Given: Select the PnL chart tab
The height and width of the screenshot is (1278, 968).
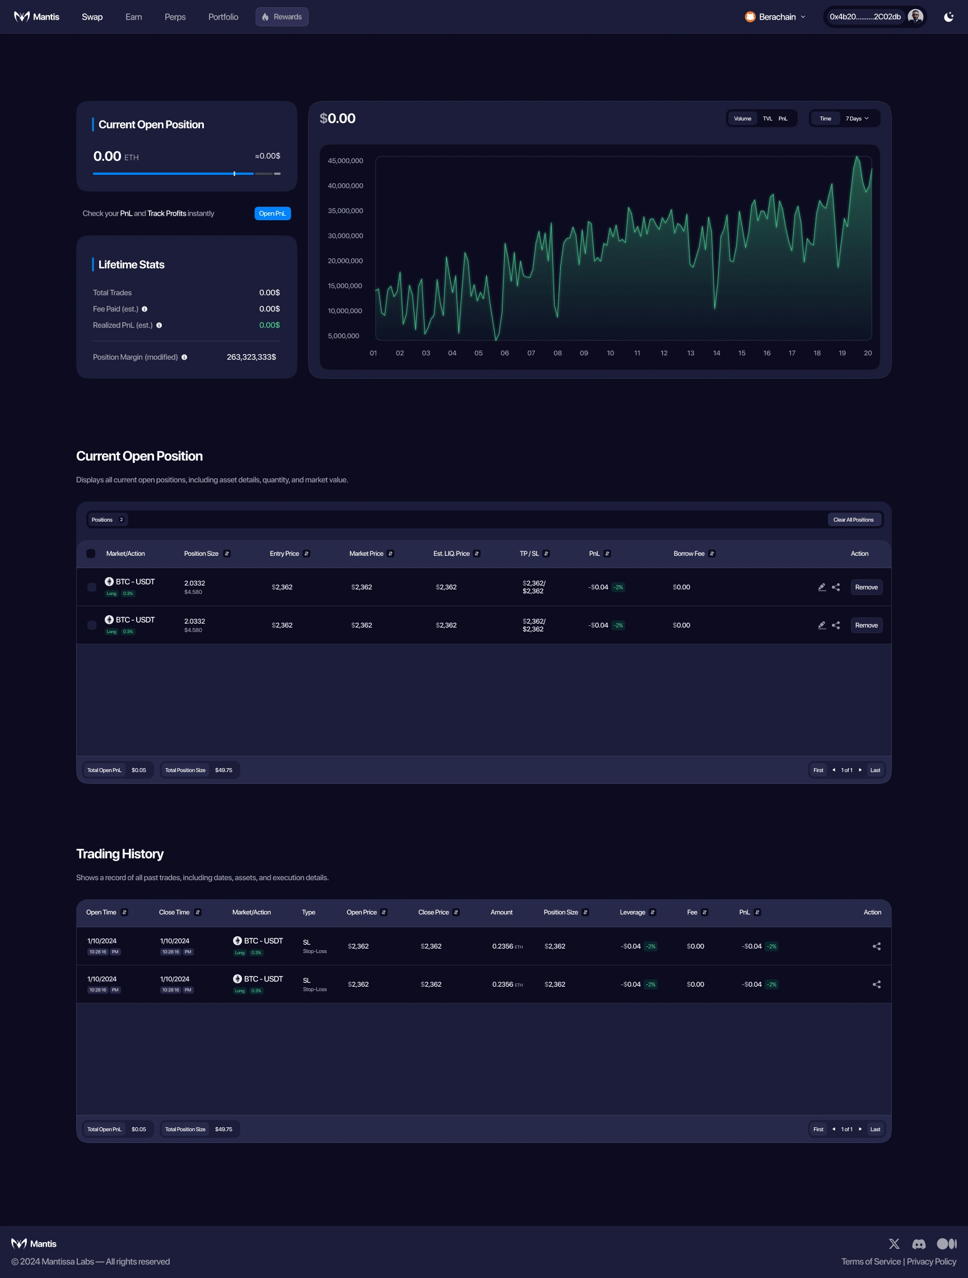Looking at the screenshot, I should pos(783,118).
